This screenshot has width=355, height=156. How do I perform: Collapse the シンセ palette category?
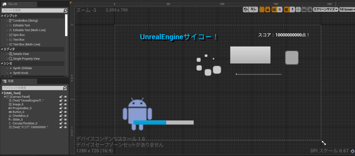[2, 63]
